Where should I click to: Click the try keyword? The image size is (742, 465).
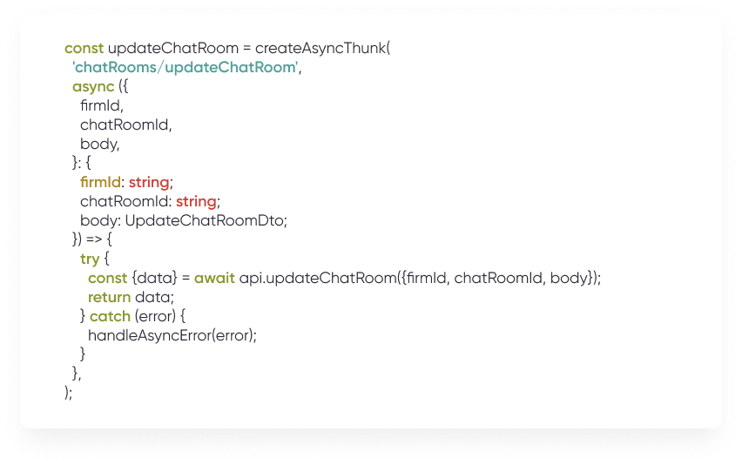pos(90,259)
